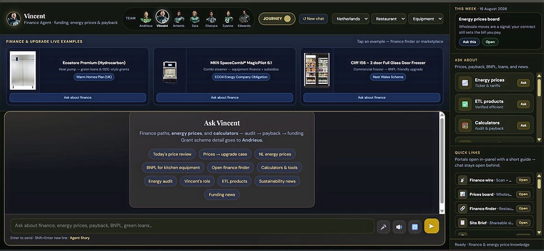Viewport: 544px width, 251px height.
Task: Toggle the JOURNEY switch
Action: point(276,19)
